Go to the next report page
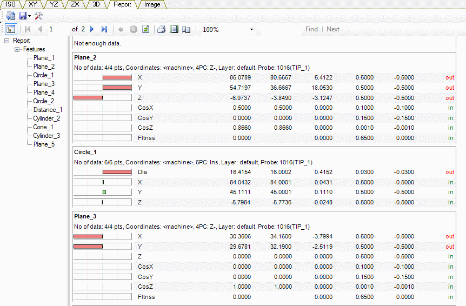 (x=92, y=29)
